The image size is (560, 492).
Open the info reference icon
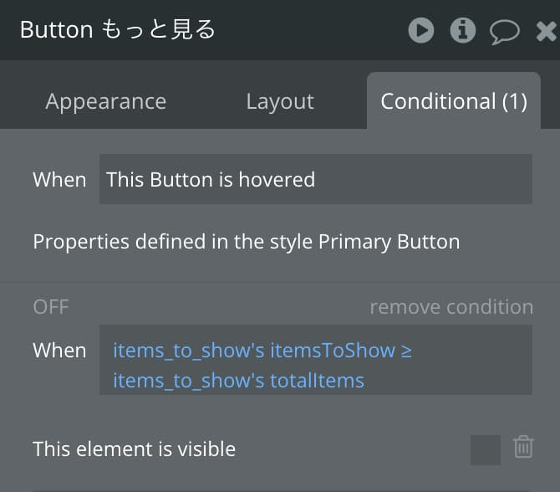[462, 30]
